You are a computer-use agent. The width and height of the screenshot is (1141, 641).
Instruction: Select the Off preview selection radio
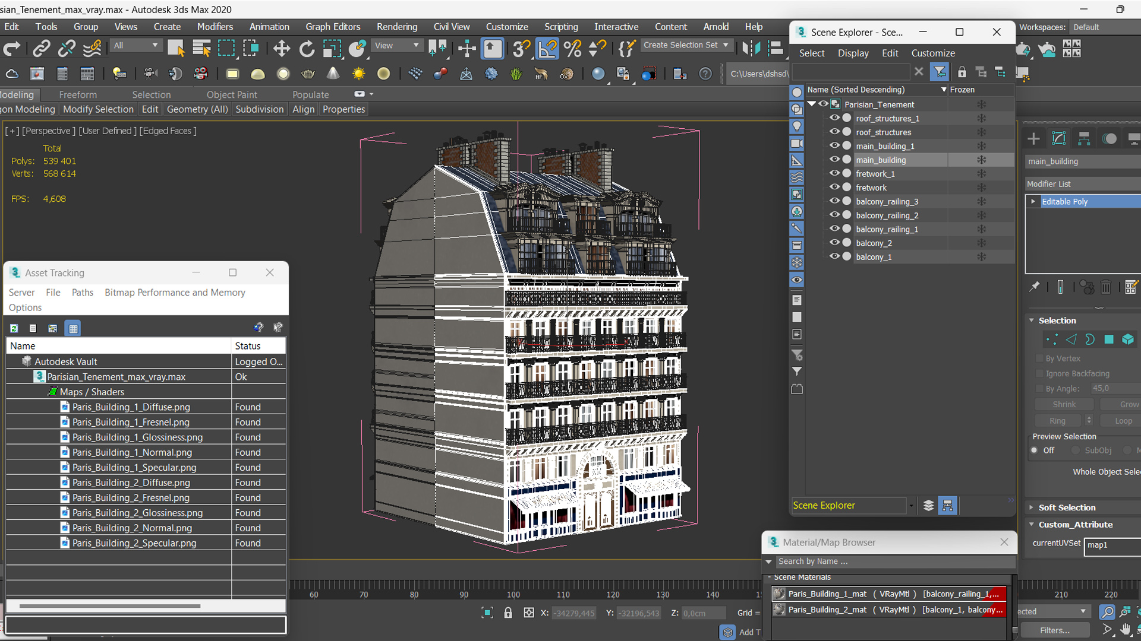(1035, 450)
